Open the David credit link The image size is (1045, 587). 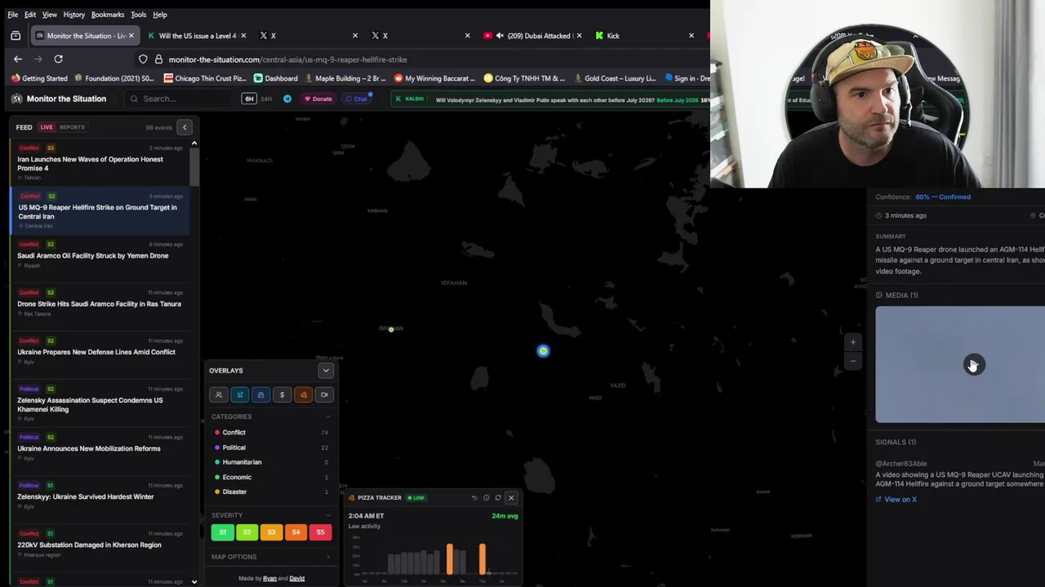coord(297,579)
